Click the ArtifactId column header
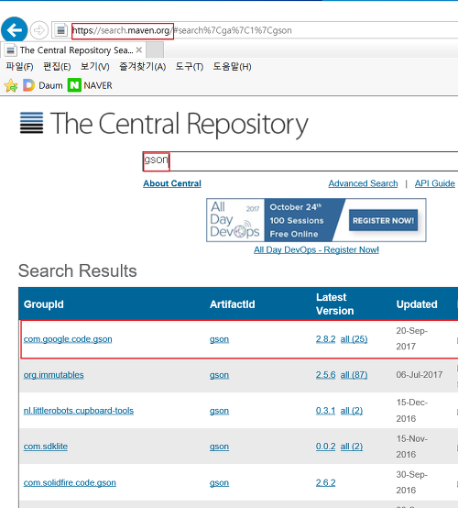Image resolution: width=458 pixels, height=508 pixels. point(233,304)
